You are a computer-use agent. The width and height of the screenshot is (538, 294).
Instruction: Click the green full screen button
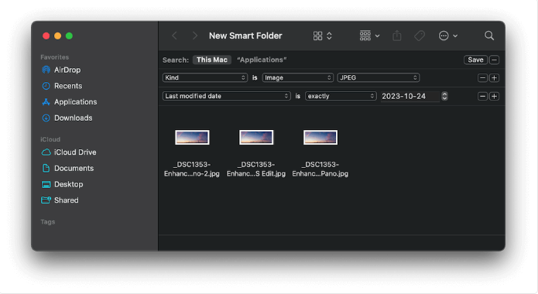click(x=69, y=36)
